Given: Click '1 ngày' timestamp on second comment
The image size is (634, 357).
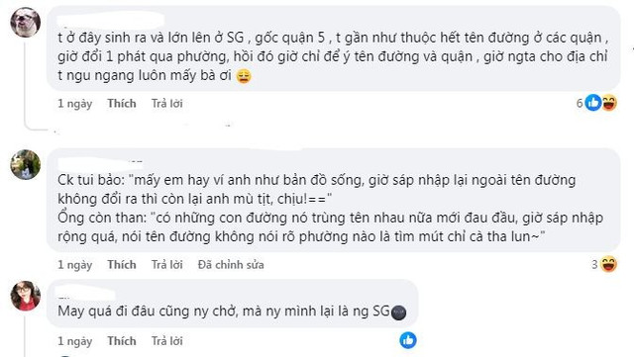Looking at the screenshot, I should [x=75, y=265].
